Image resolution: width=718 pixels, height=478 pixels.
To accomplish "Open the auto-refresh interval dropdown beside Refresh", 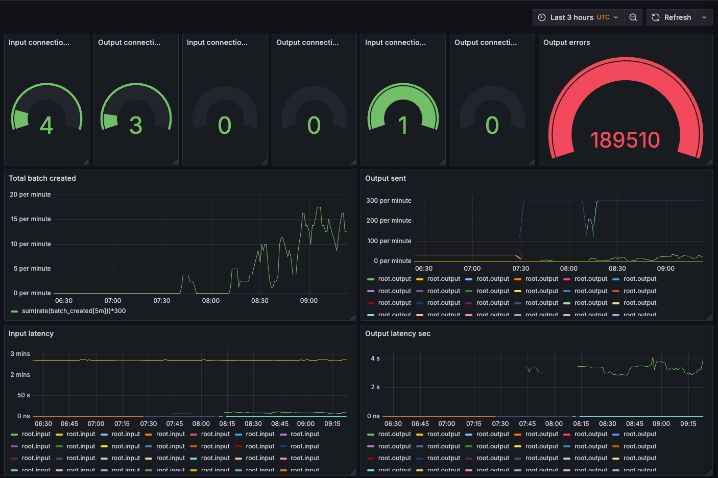I will coord(704,17).
